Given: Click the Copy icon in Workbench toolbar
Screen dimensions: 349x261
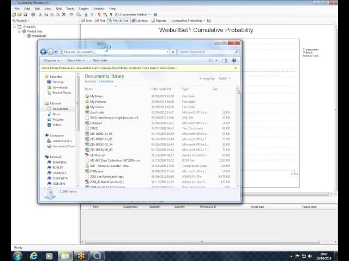Looking at the screenshot, I should 46,15.
